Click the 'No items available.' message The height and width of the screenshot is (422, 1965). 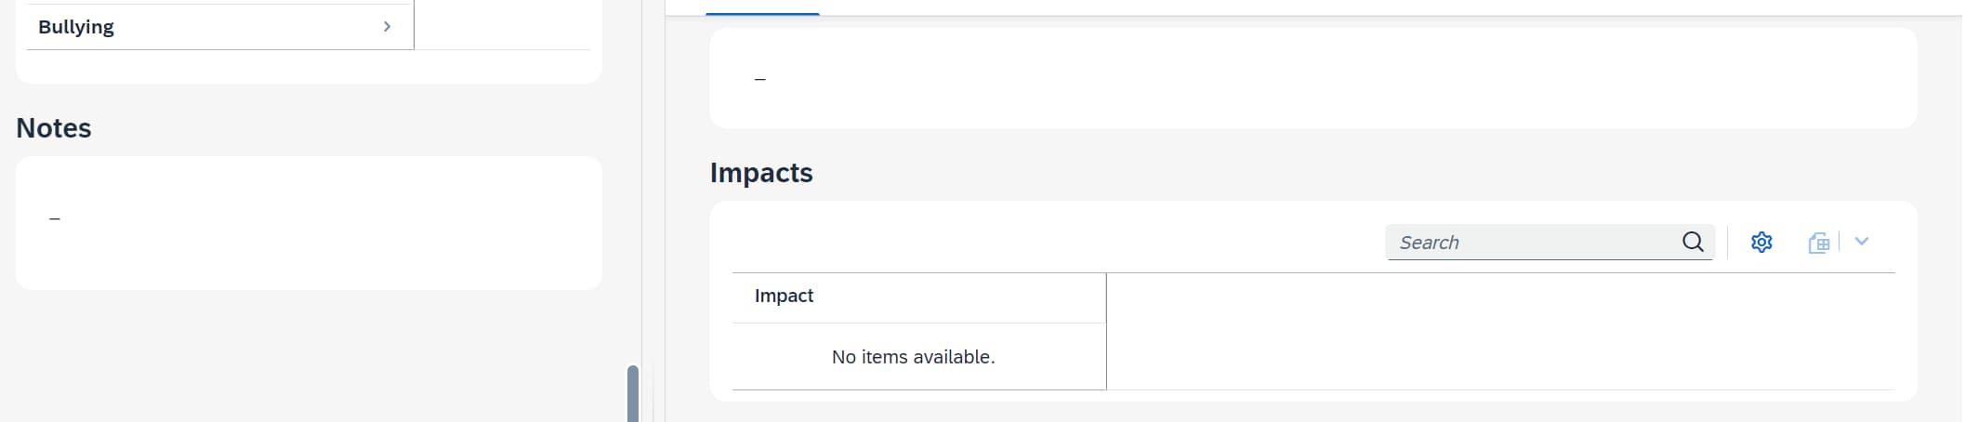click(913, 357)
